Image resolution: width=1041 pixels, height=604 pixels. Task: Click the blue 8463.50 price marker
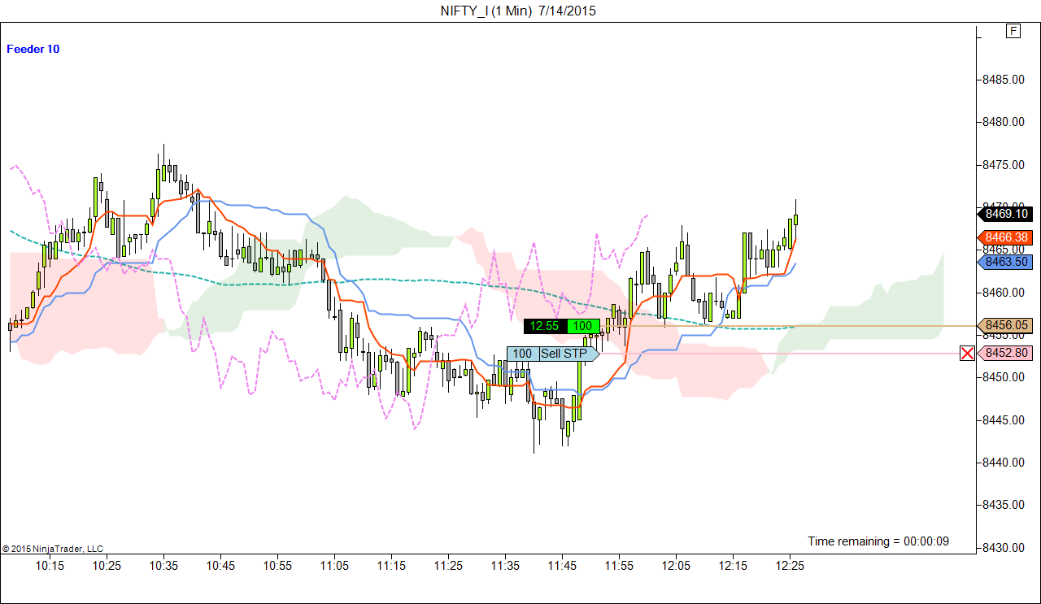coord(1004,262)
